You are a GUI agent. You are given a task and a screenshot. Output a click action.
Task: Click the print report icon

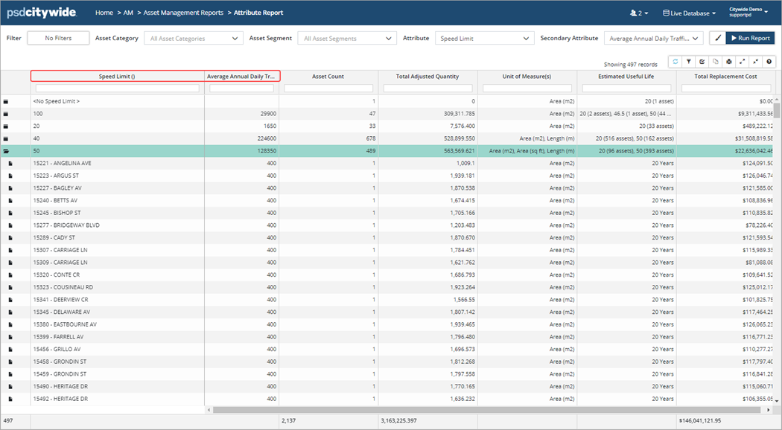[x=729, y=62]
